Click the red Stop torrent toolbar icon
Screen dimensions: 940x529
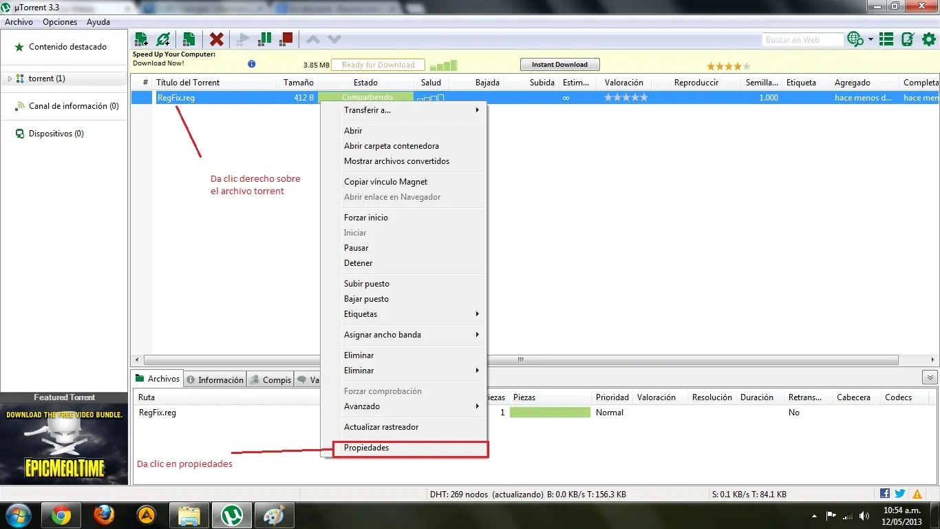coord(286,39)
